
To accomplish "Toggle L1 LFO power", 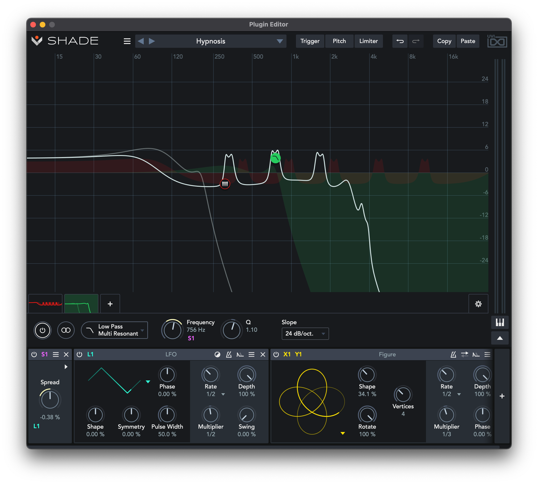I will [79, 354].
